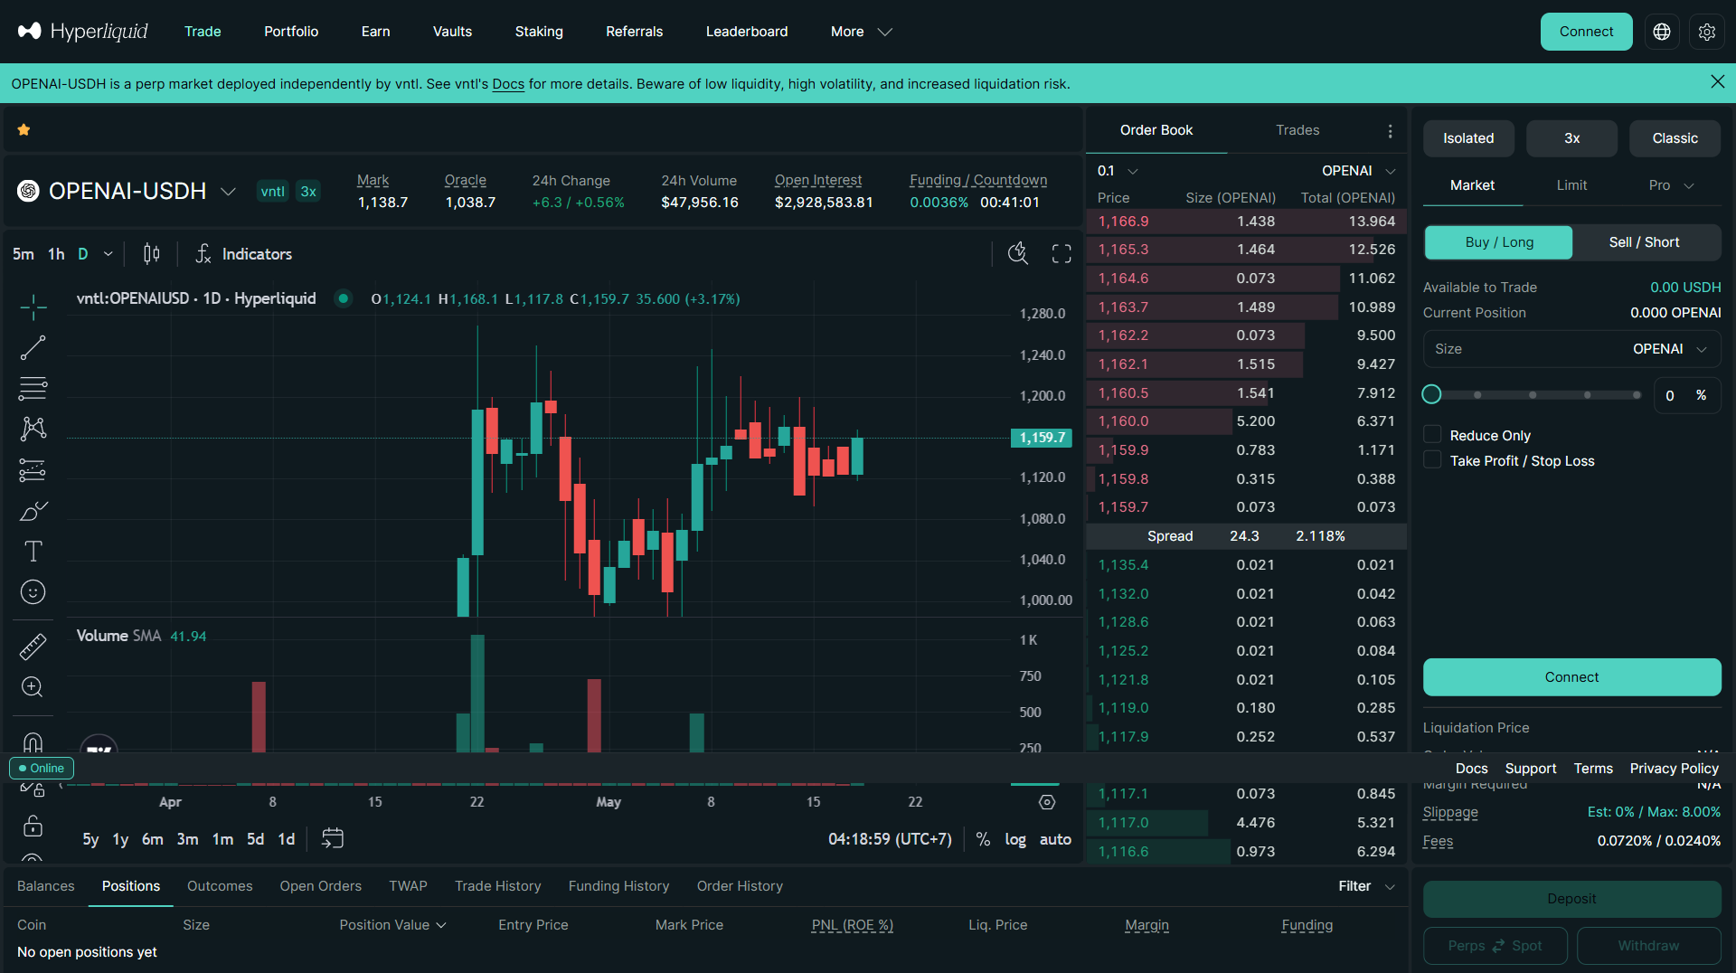The height and width of the screenshot is (973, 1736).
Task: Change the 3x leverage setting
Action: [1572, 138]
